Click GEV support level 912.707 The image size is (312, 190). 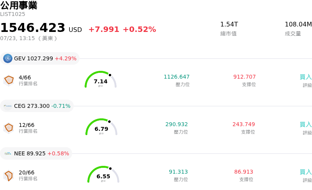pos(245,77)
